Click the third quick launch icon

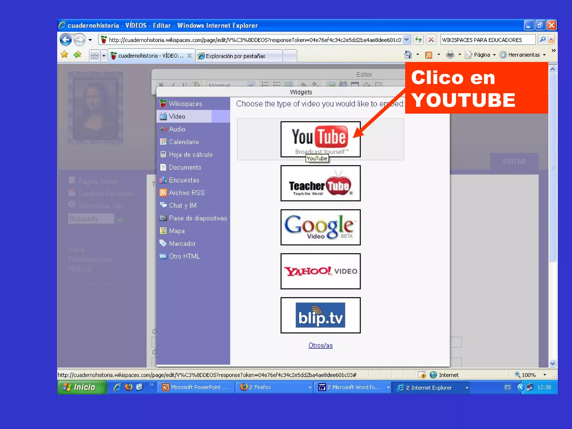coord(140,387)
